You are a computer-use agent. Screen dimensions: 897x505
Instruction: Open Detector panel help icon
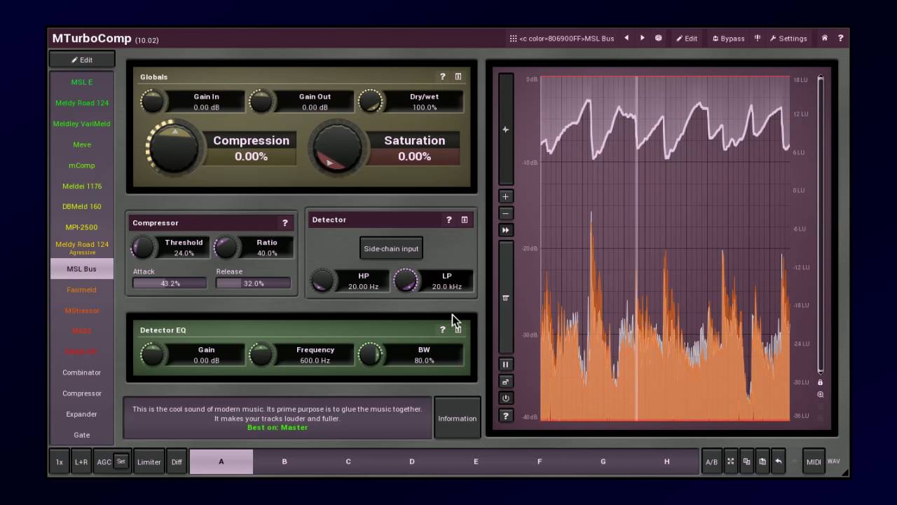[448, 220]
